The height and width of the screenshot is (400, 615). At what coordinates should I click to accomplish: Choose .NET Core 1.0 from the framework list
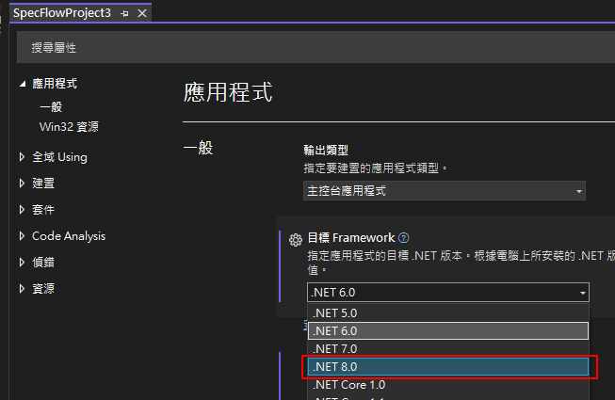point(448,385)
